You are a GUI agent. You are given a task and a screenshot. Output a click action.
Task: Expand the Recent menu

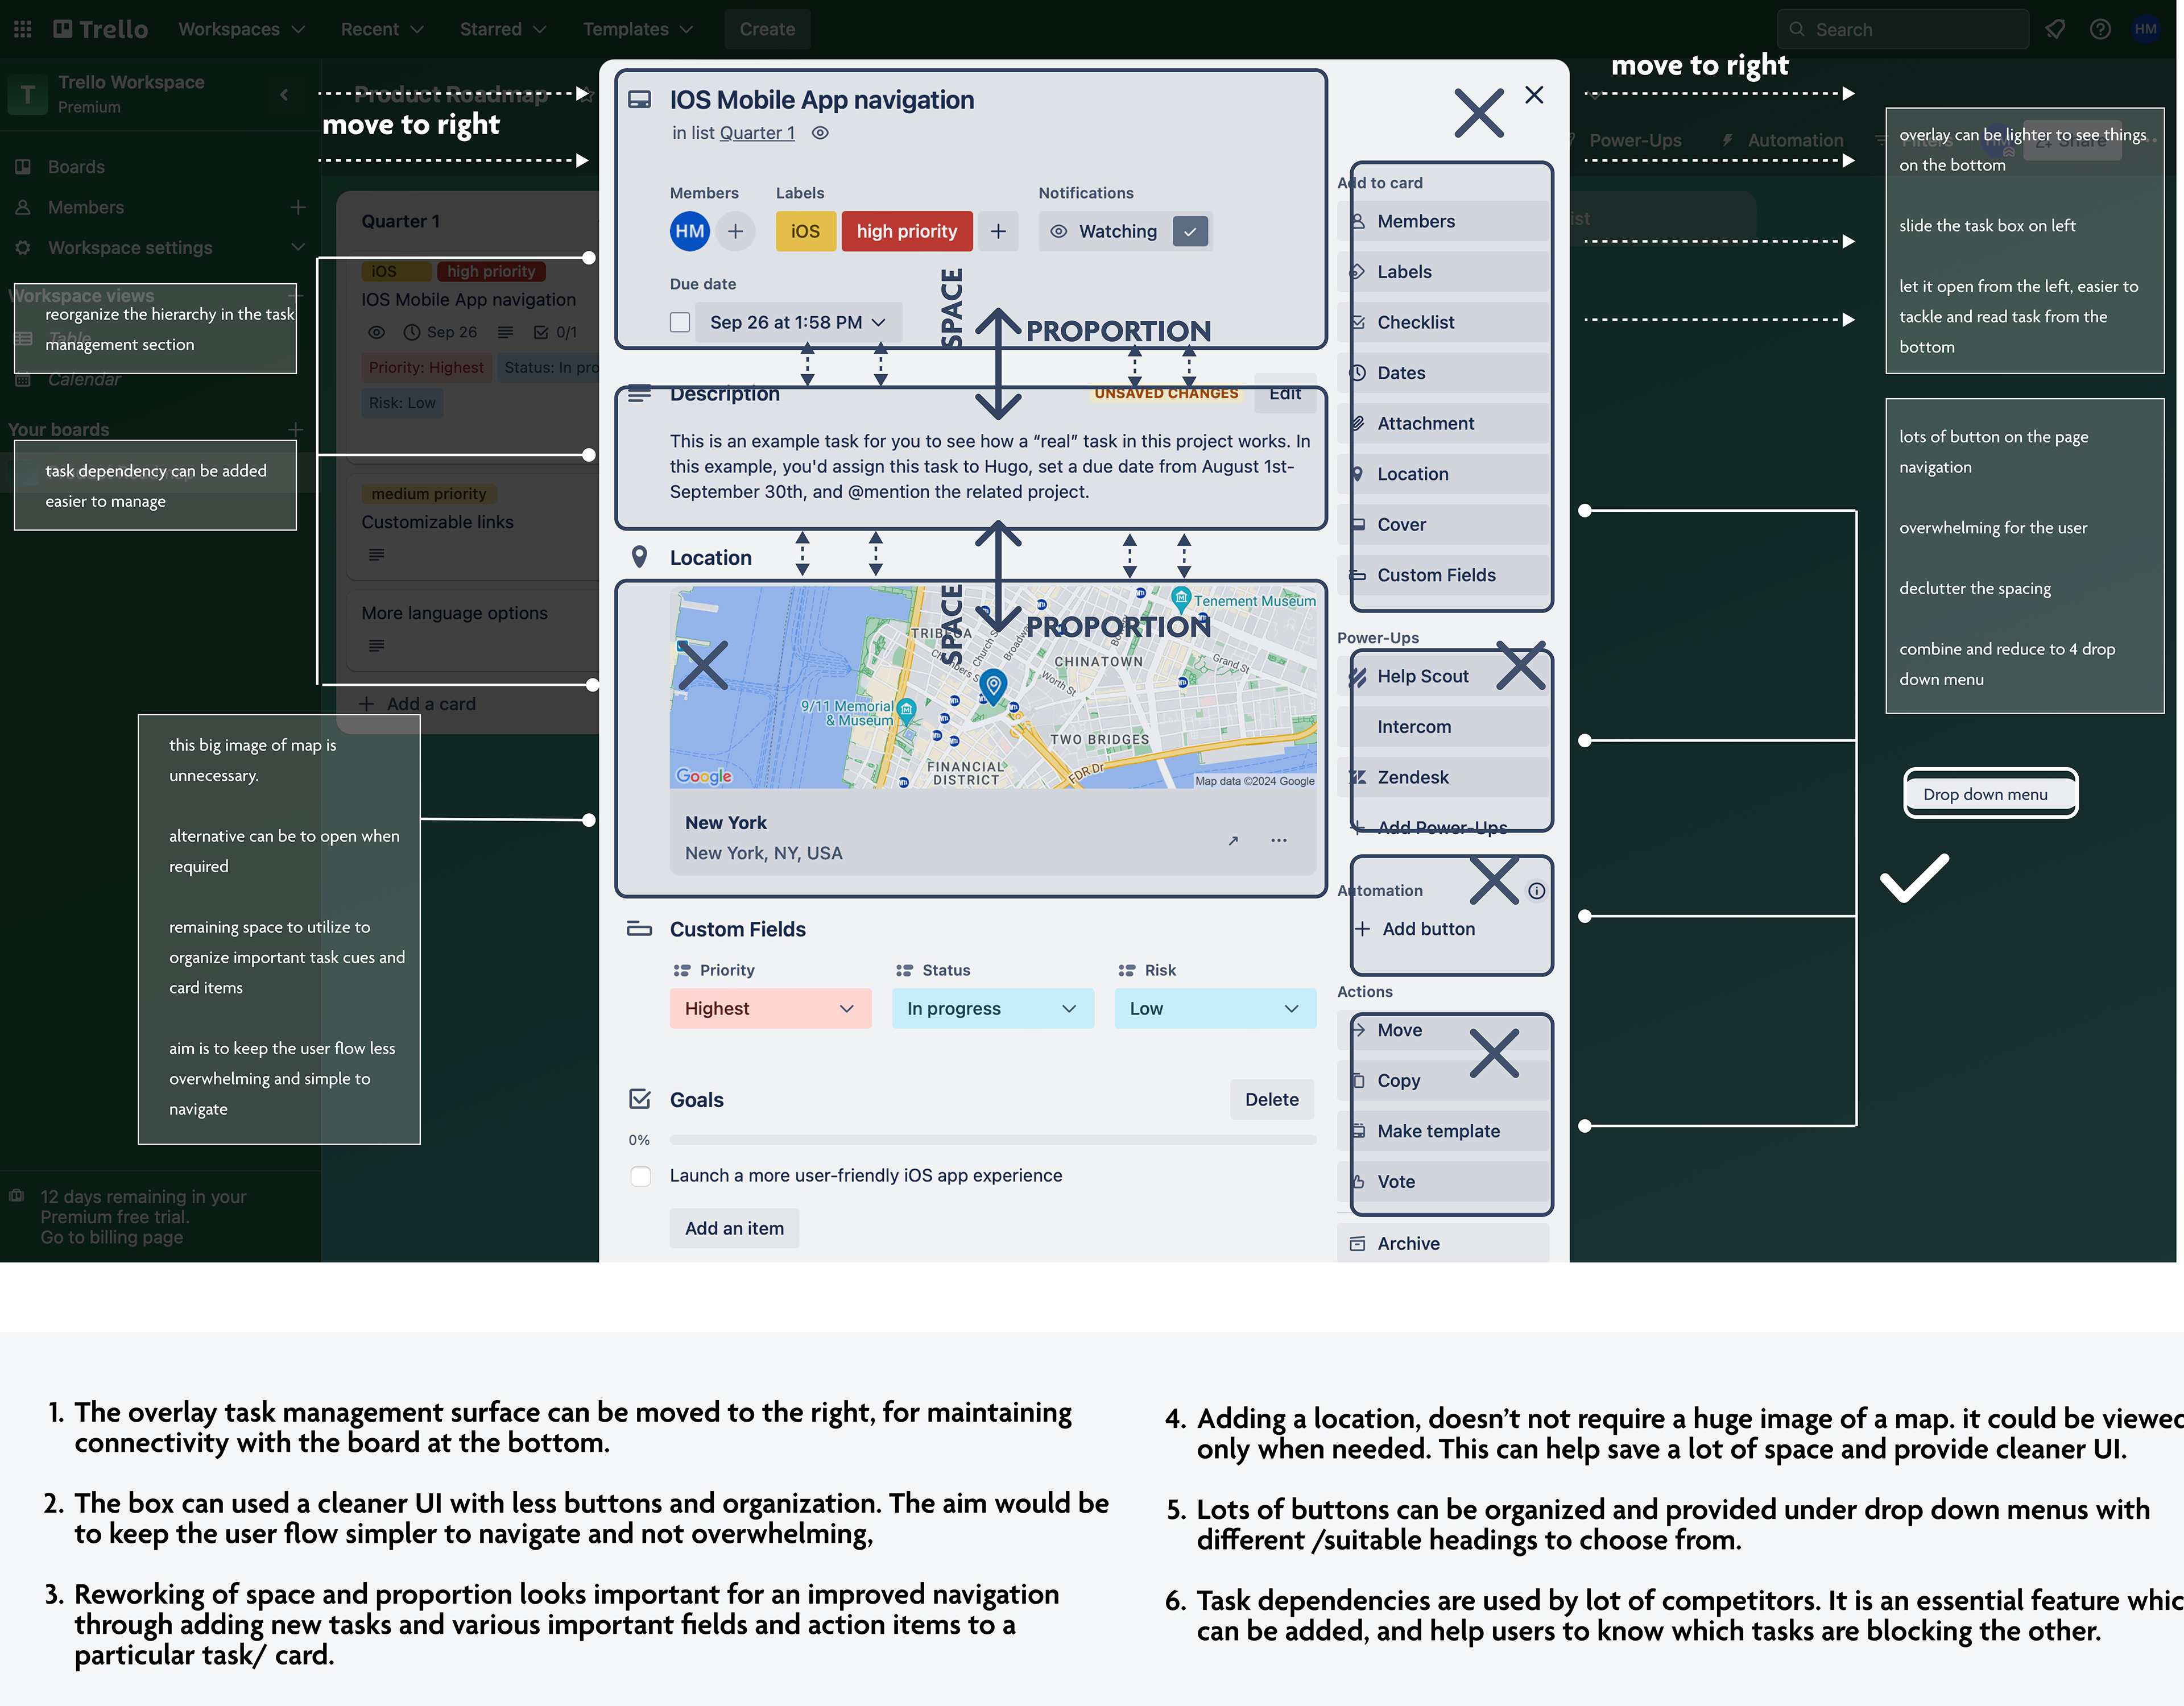[382, 29]
